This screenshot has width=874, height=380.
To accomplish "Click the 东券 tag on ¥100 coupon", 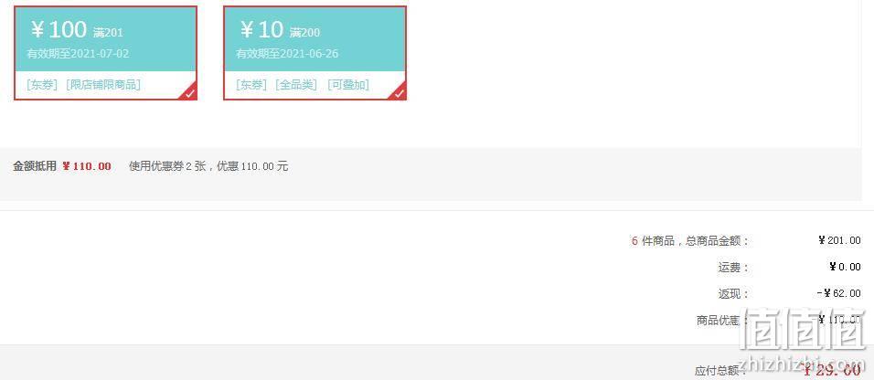I will (42, 85).
